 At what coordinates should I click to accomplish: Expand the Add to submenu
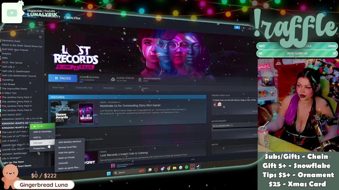tap(42, 137)
